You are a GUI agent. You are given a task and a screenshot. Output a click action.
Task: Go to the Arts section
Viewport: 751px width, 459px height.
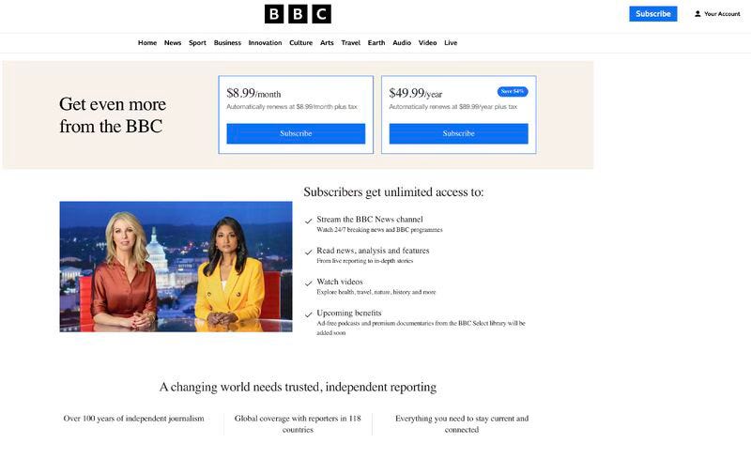tap(327, 42)
